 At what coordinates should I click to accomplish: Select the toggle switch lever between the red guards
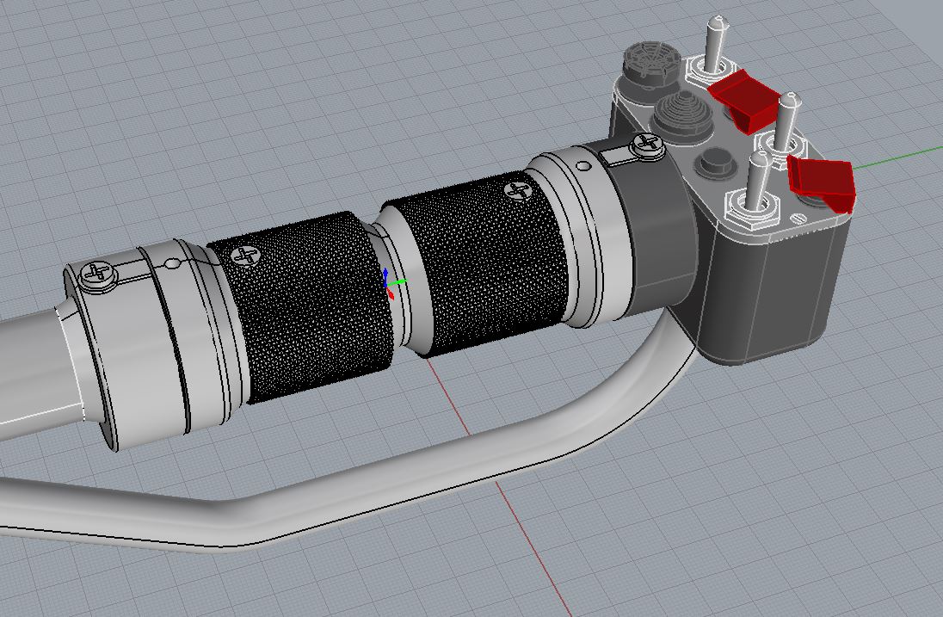[x=786, y=120]
